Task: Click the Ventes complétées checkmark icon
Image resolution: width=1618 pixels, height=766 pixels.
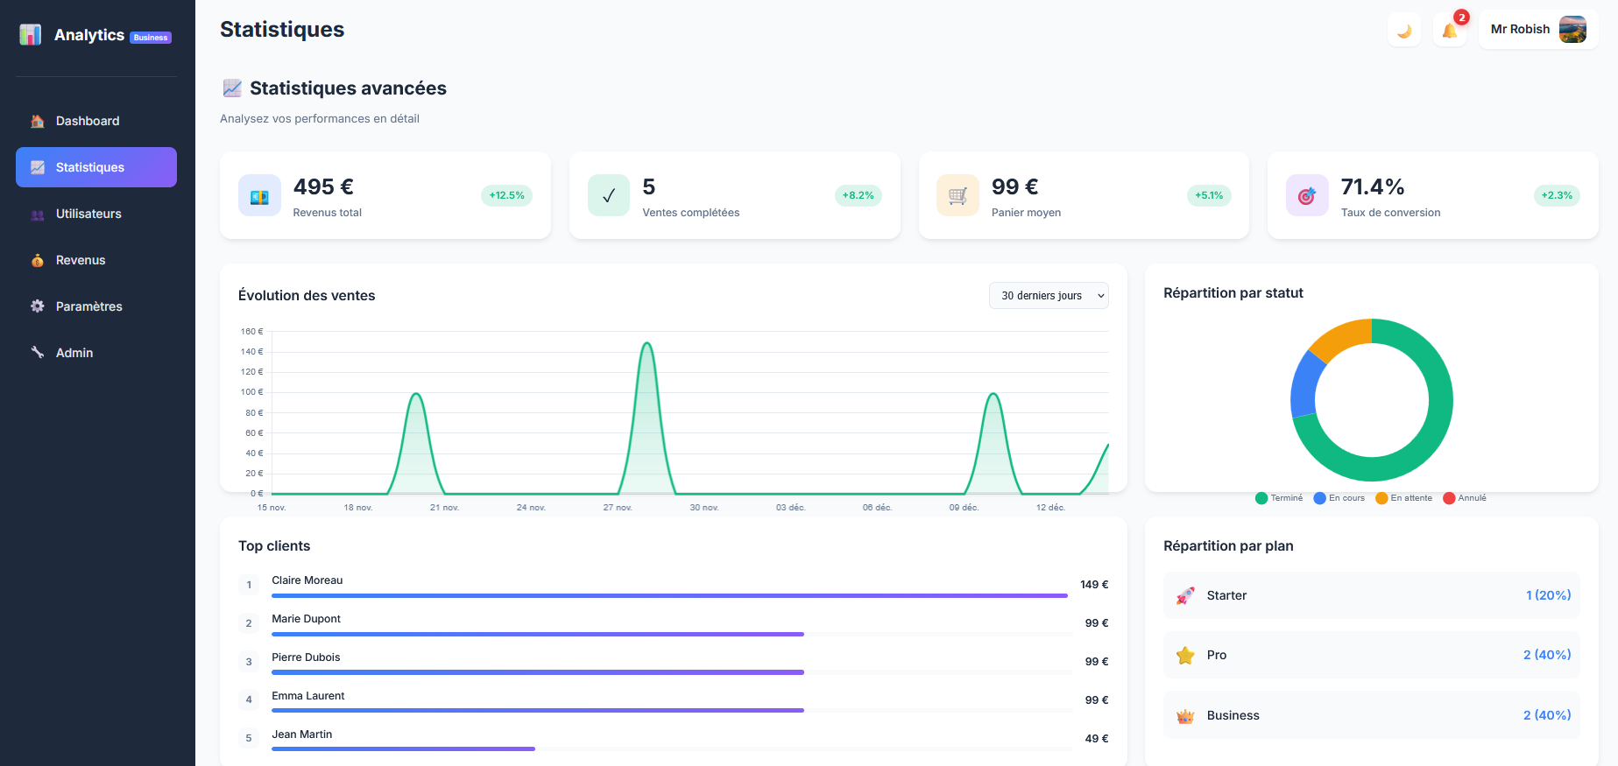Action: click(x=609, y=196)
